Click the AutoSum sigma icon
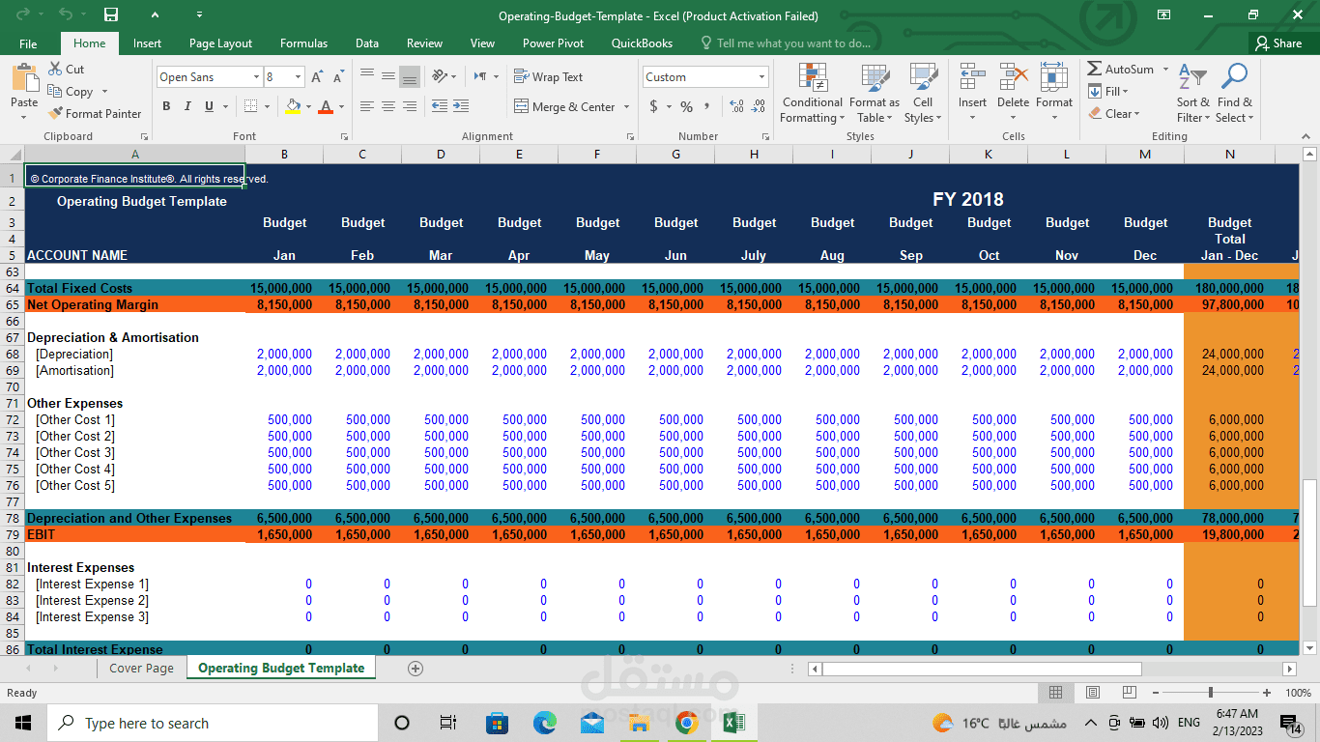This screenshot has height=742, width=1320. click(1095, 70)
